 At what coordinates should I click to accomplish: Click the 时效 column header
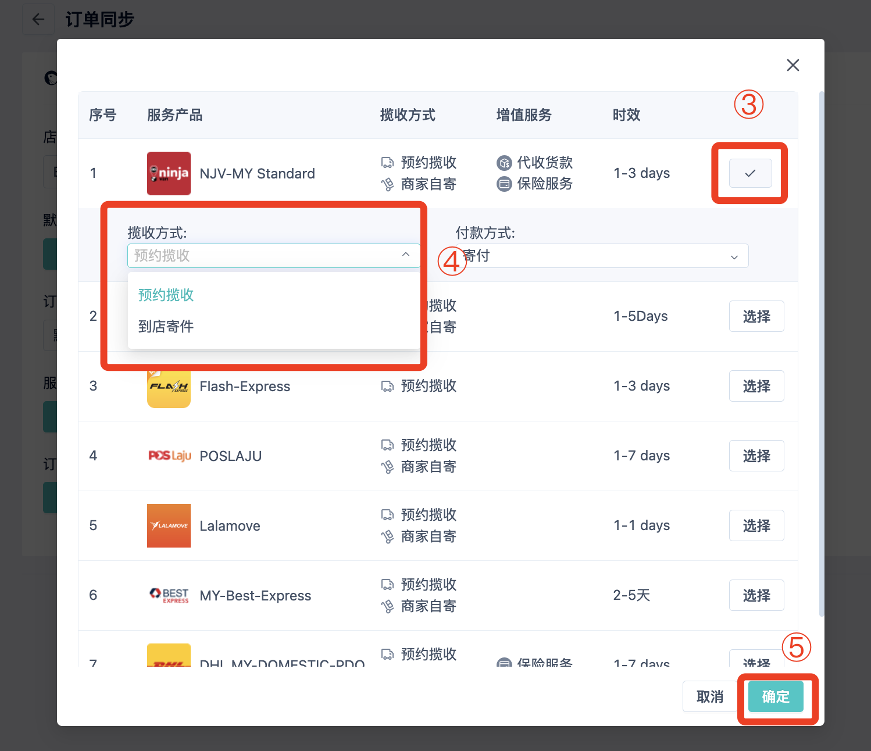point(626,115)
